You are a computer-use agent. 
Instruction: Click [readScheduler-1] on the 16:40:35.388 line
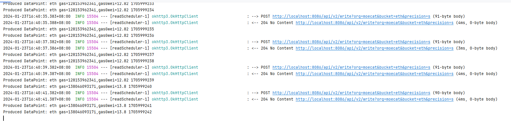(130, 23)
